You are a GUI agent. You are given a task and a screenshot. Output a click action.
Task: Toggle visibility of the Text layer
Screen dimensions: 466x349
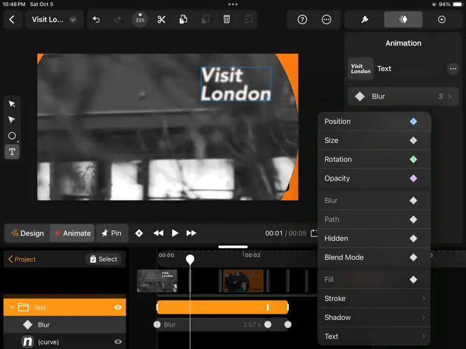[x=118, y=307]
